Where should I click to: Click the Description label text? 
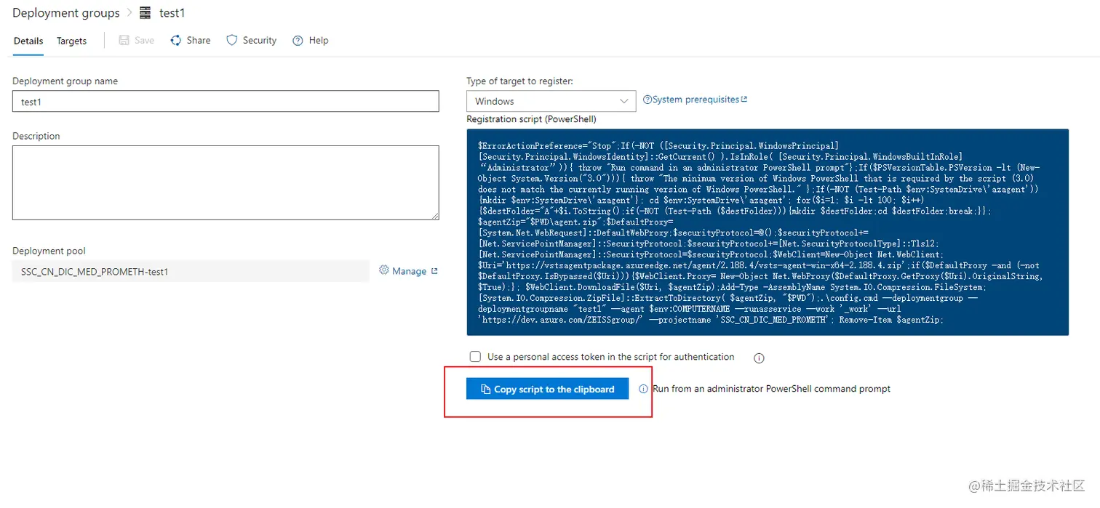36,136
